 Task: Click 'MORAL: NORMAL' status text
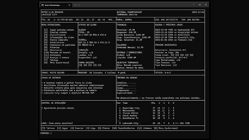point(125,20)
